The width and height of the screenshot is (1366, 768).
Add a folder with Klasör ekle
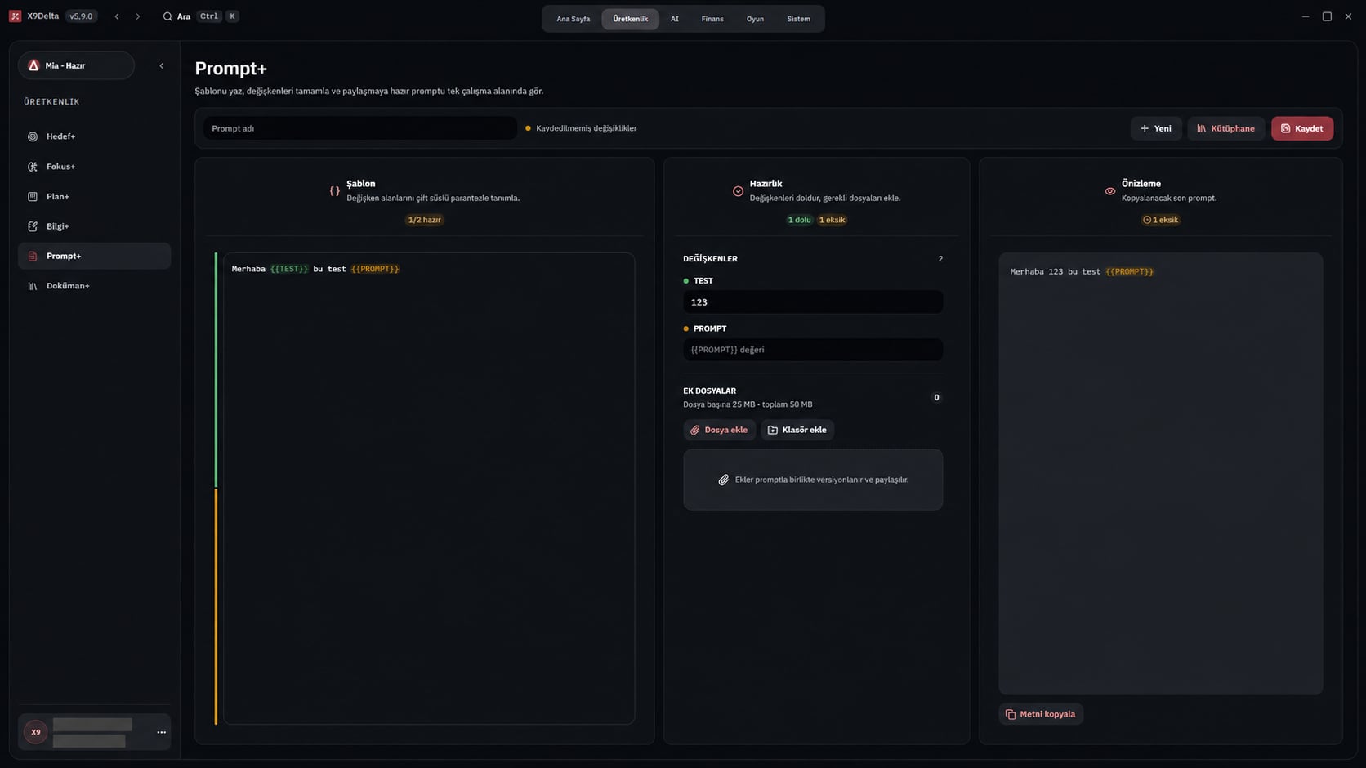[x=797, y=430]
